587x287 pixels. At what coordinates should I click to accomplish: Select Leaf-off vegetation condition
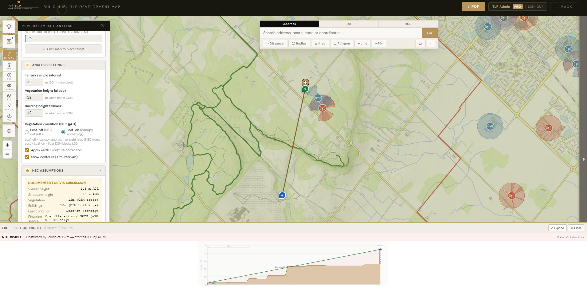[27, 132]
